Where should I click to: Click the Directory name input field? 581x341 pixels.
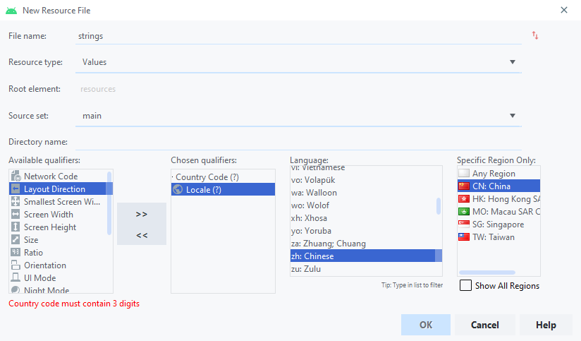click(x=296, y=143)
